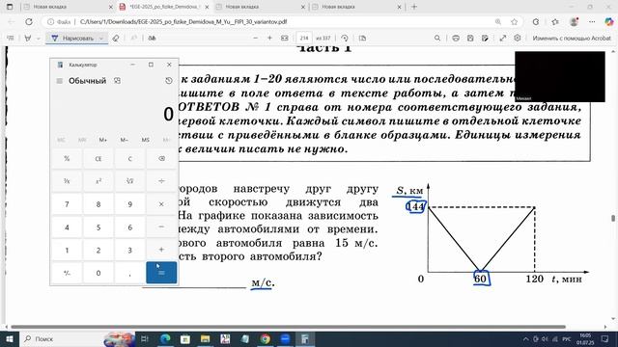Switch to the third Новая вкладка tab

point(260,7)
